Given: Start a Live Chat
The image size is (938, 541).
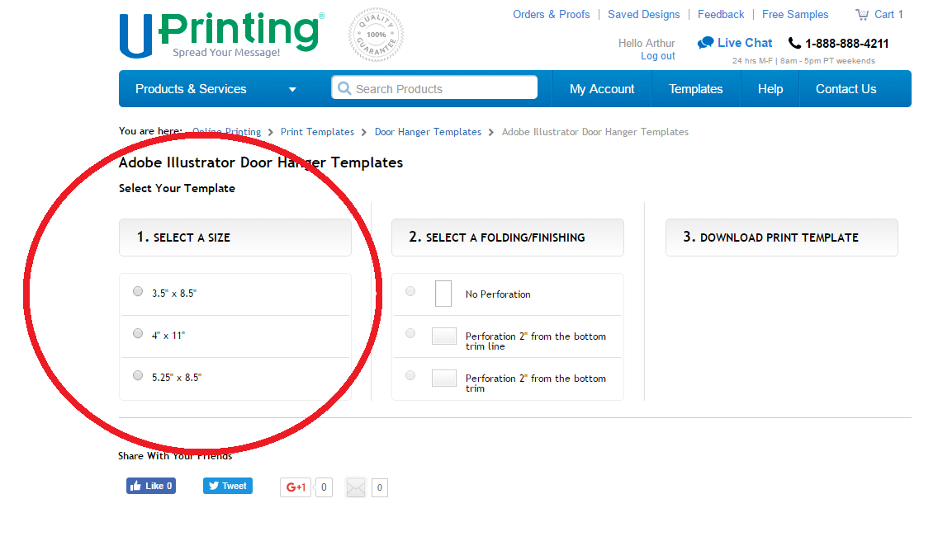Looking at the screenshot, I should [x=745, y=43].
